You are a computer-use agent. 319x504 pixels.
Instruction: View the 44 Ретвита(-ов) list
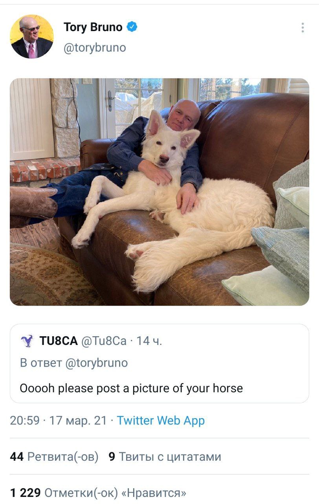(54, 457)
